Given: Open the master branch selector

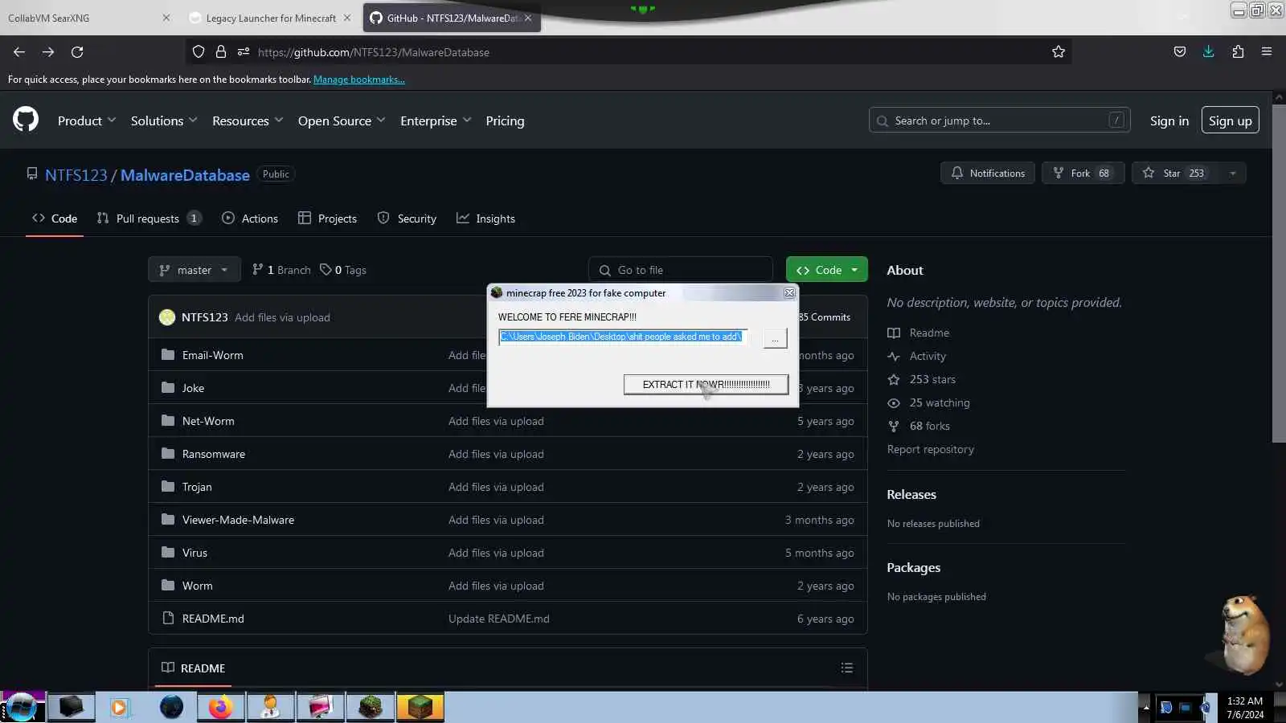Looking at the screenshot, I should pyautogui.click(x=195, y=270).
